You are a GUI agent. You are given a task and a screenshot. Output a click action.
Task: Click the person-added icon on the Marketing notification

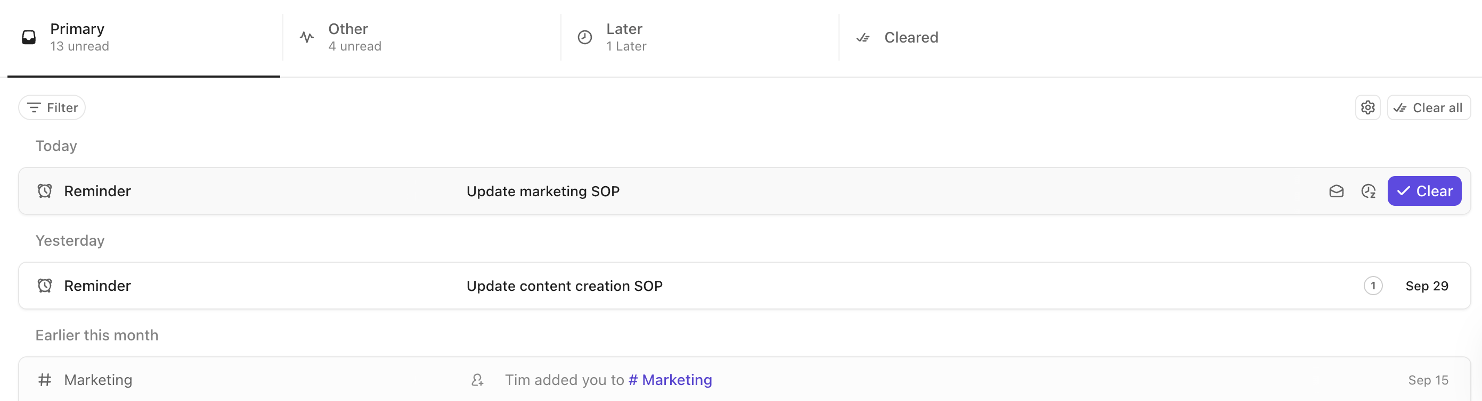477,379
